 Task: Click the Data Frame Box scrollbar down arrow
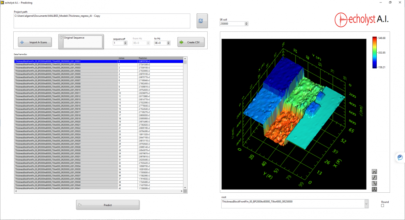point(185,187)
